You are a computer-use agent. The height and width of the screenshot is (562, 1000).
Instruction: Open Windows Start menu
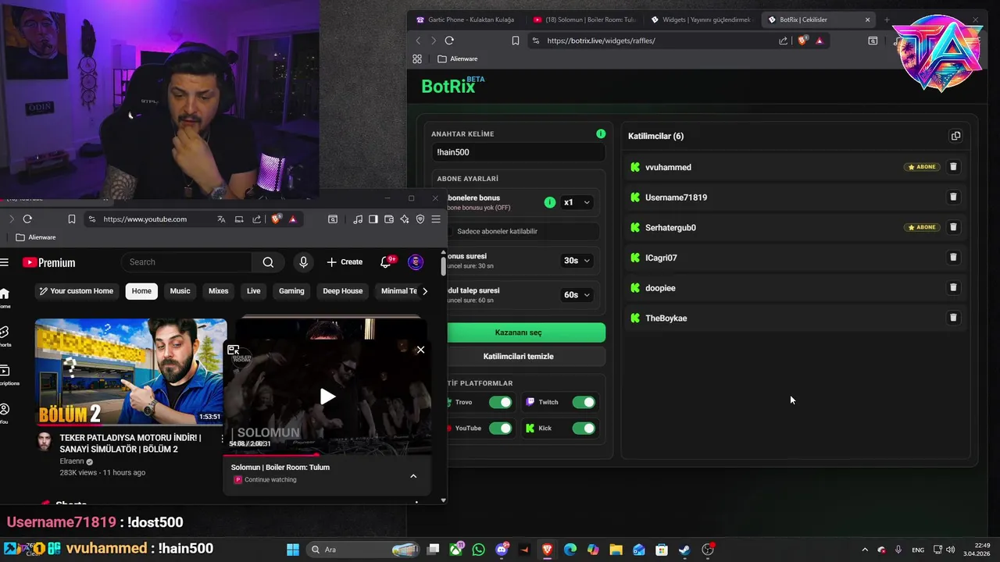[x=293, y=550]
